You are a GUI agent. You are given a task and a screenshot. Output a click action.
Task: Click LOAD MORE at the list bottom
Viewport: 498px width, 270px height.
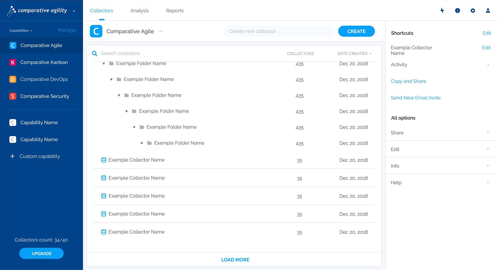(235, 260)
